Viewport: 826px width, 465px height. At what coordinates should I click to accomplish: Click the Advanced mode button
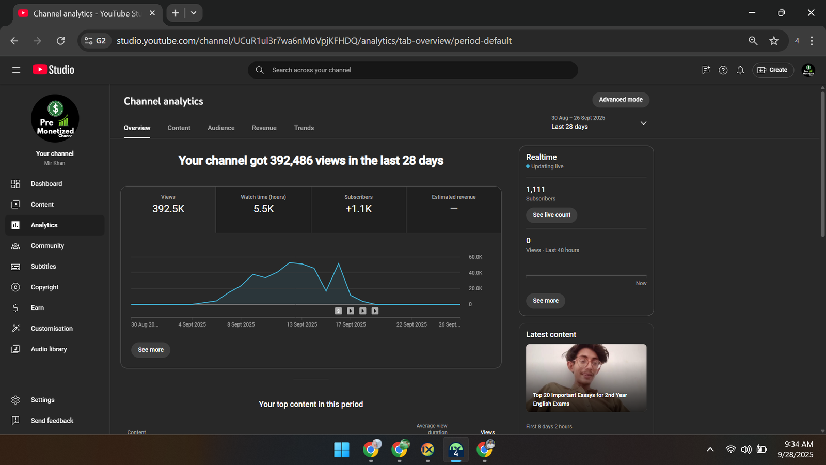tap(621, 100)
